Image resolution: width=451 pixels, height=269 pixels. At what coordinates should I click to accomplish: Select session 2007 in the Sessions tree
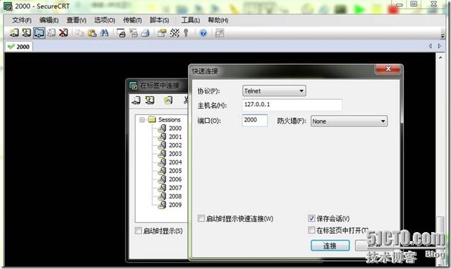(175, 188)
